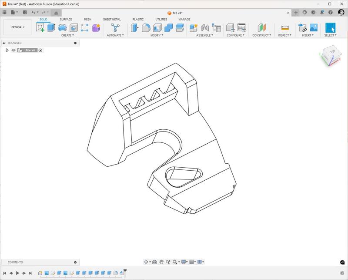The width and height of the screenshot is (348, 280).
Task: Select the Insert Derive link icon
Action: tap(302, 28)
